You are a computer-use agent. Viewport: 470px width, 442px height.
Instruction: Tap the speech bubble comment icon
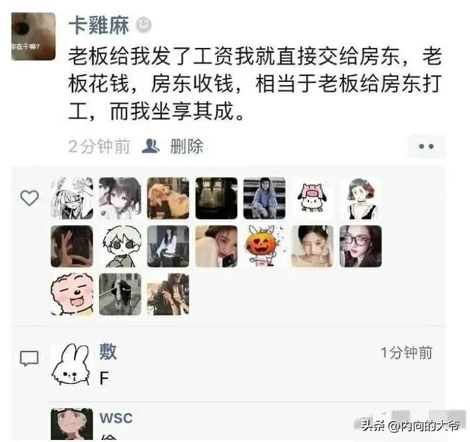[x=29, y=358]
